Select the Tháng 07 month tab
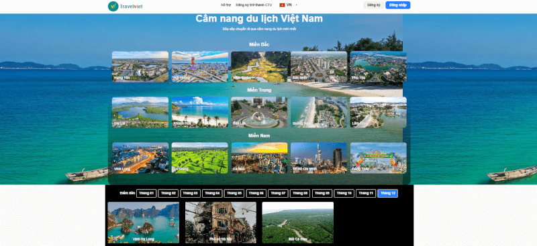This screenshot has width=537, height=246. click(x=278, y=193)
